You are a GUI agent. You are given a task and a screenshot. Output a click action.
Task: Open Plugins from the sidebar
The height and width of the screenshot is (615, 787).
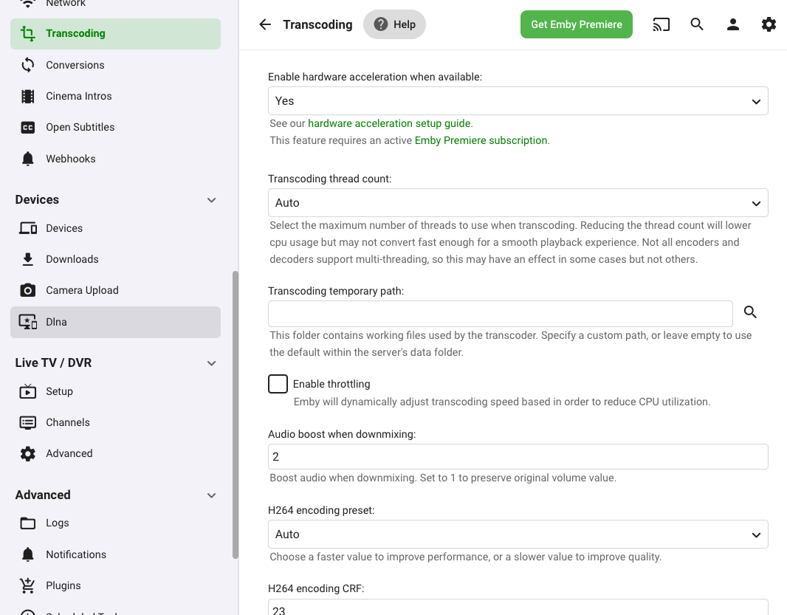[x=63, y=585]
